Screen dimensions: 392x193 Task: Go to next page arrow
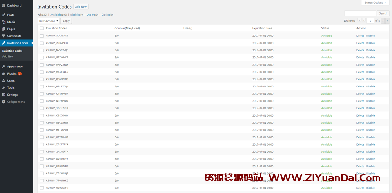pyautogui.click(x=383, y=20)
